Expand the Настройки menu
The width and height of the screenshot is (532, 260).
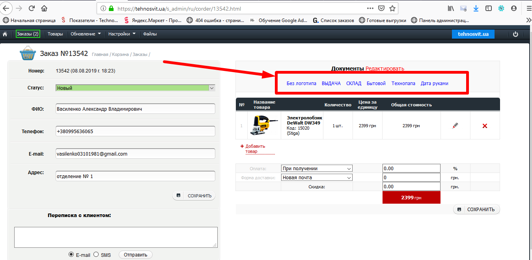[122, 34]
